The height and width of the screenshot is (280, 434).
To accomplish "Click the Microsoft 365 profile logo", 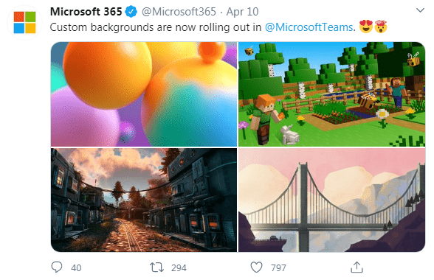I will (24, 22).
